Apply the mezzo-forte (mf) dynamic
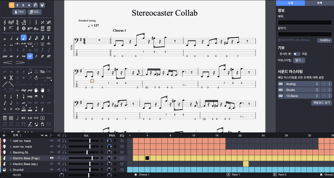334x178 pixels. 30,56
